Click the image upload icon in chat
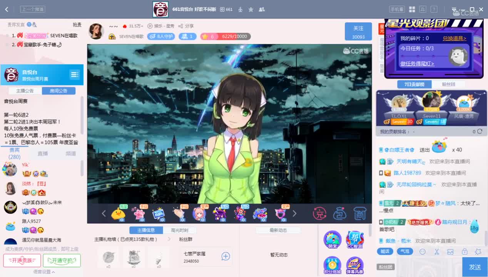Image resolution: width=488 pixels, height=277 pixels. (x=450, y=252)
